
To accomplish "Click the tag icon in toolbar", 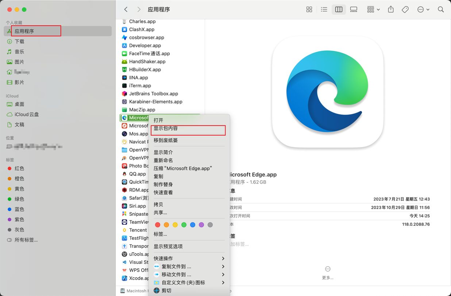I will click(405, 9).
